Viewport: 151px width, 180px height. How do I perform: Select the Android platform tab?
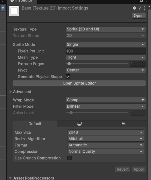point(124,124)
